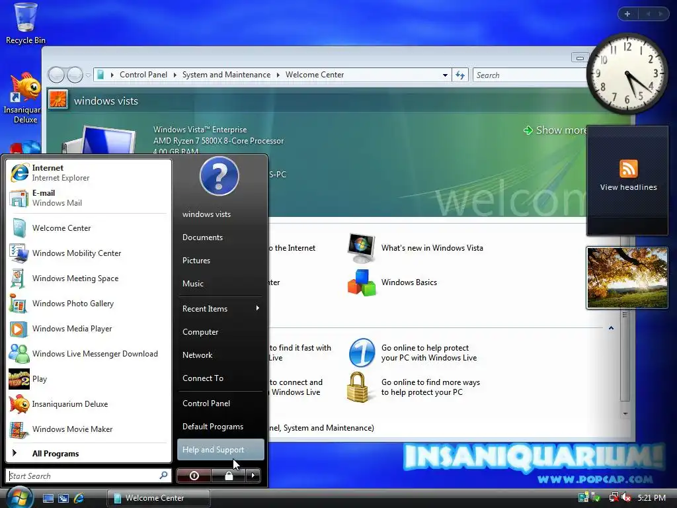Open Welcome Center in Start menu
The image size is (677, 508).
(x=88, y=228)
